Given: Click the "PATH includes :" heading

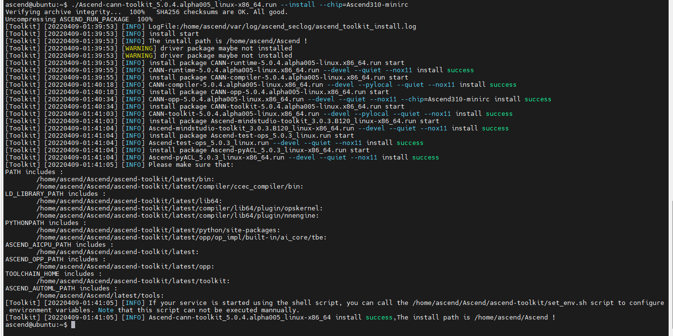Looking at the screenshot, I should tap(34, 172).
